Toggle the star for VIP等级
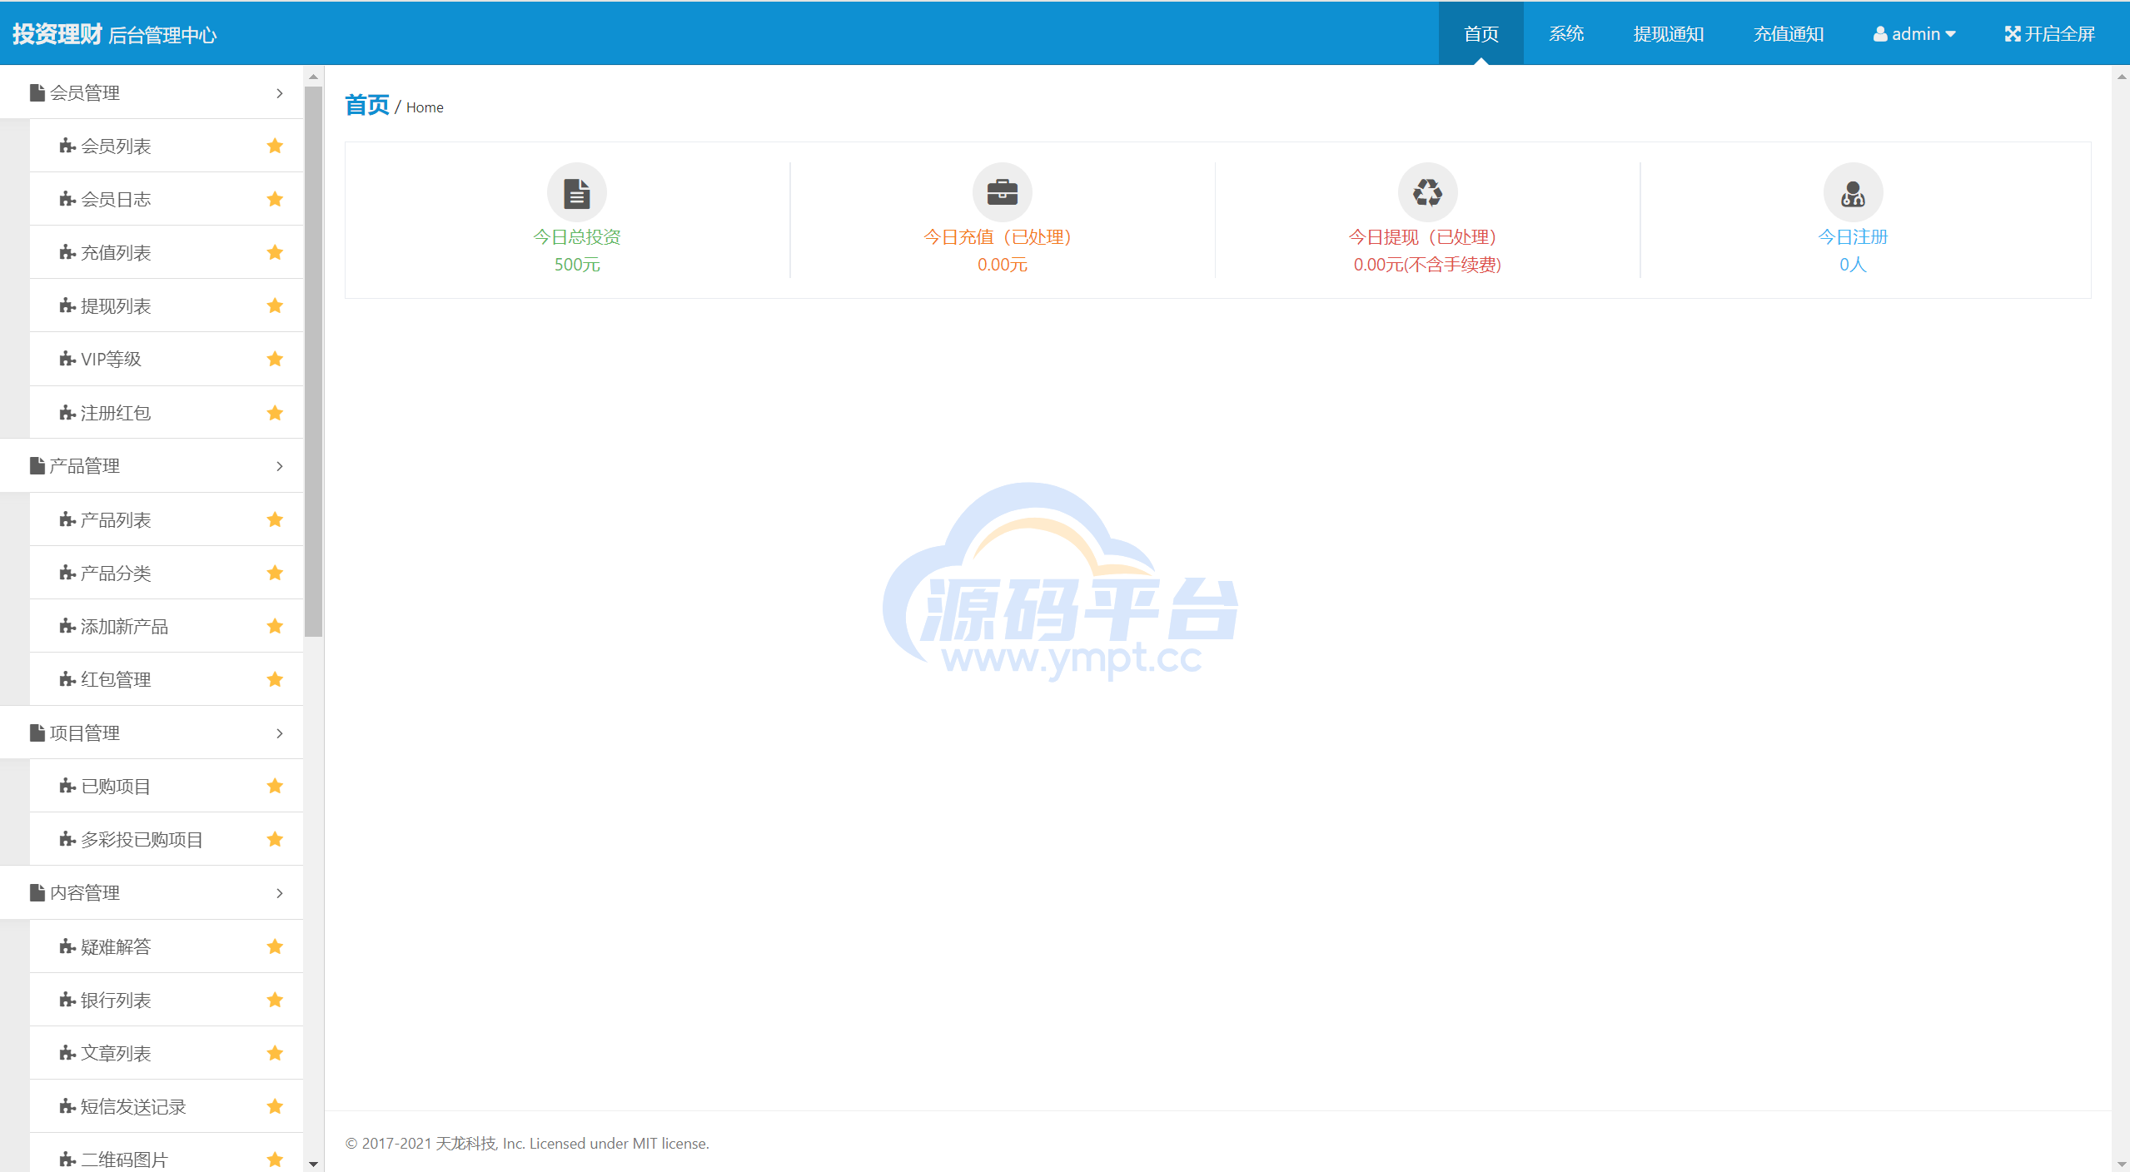The image size is (2130, 1172). pyautogui.click(x=275, y=359)
